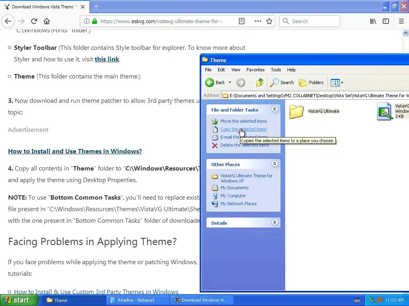Click Windows Start button
The width and height of the screenshot is (409, 306).
click(x=19, y=300)
